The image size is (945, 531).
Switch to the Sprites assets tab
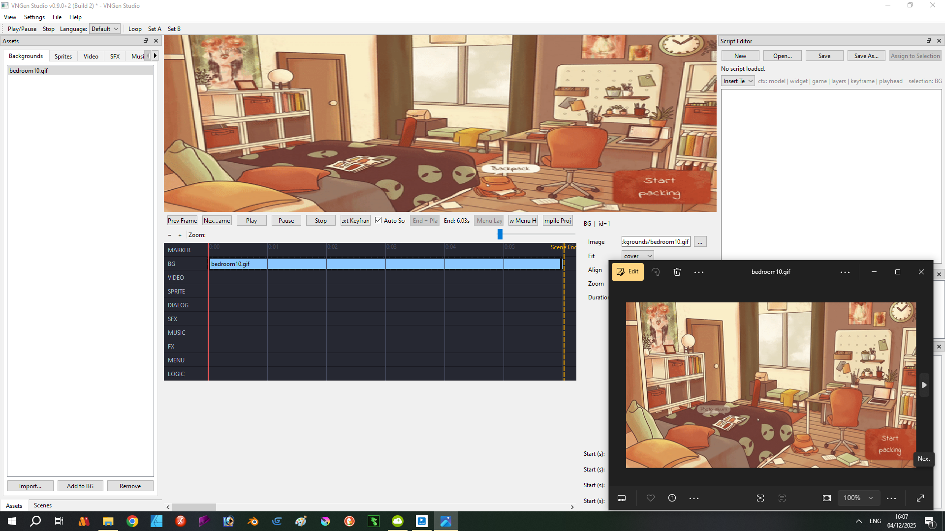coord(63,56)
